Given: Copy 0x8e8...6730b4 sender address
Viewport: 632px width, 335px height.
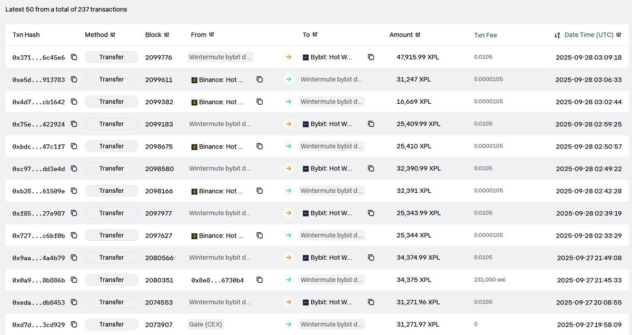Looking at the screenshot, I should coord(259,280).
